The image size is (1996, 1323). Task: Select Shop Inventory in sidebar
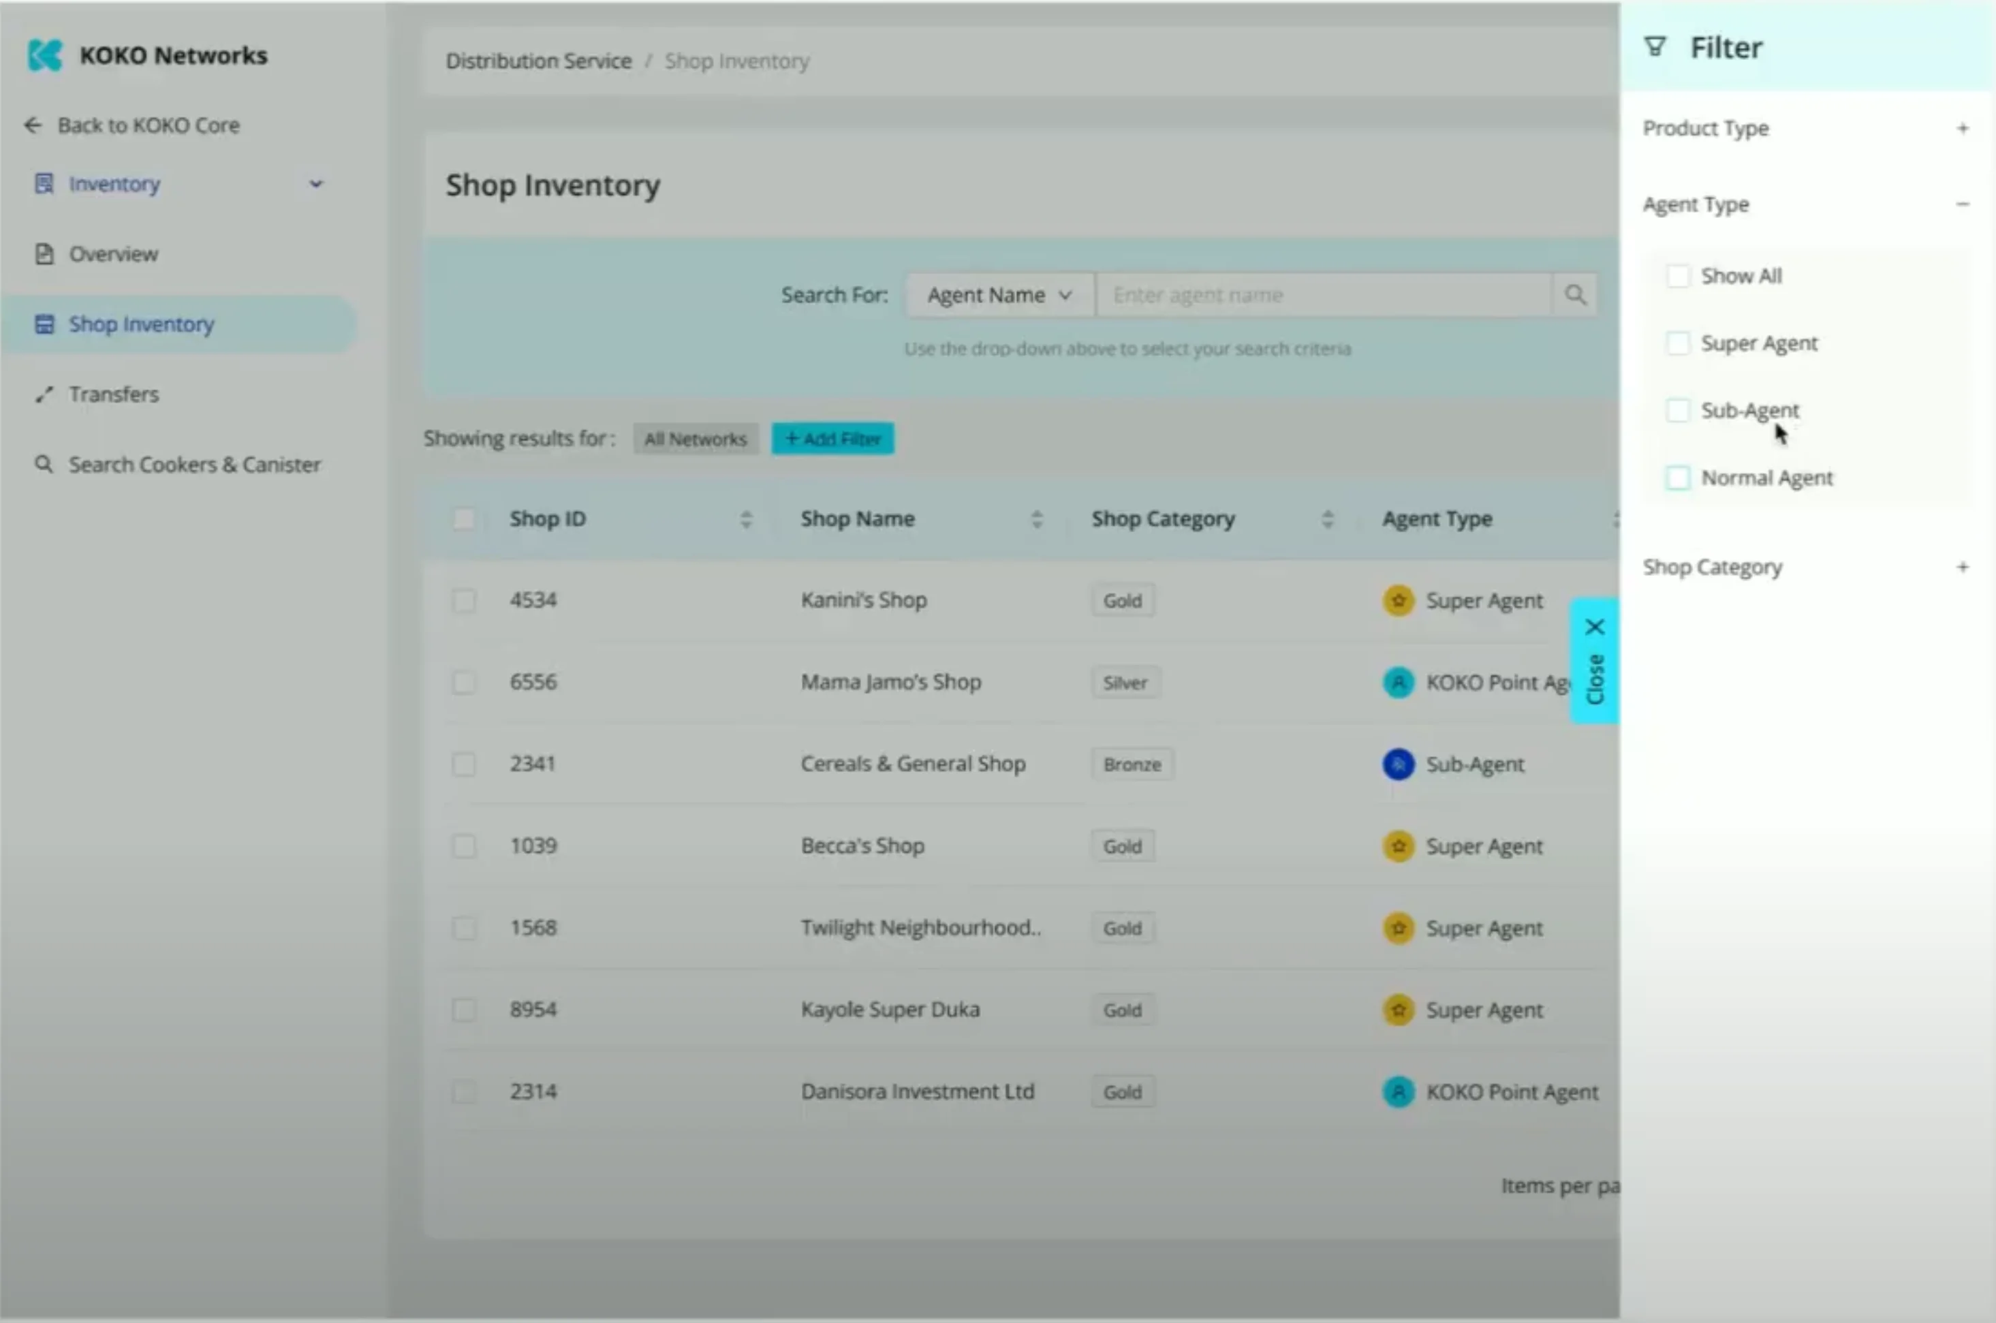tap(180, 324)
